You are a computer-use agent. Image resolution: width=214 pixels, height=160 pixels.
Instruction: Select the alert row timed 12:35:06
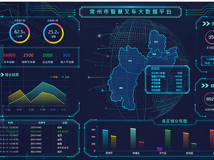(x=40, y=128)
